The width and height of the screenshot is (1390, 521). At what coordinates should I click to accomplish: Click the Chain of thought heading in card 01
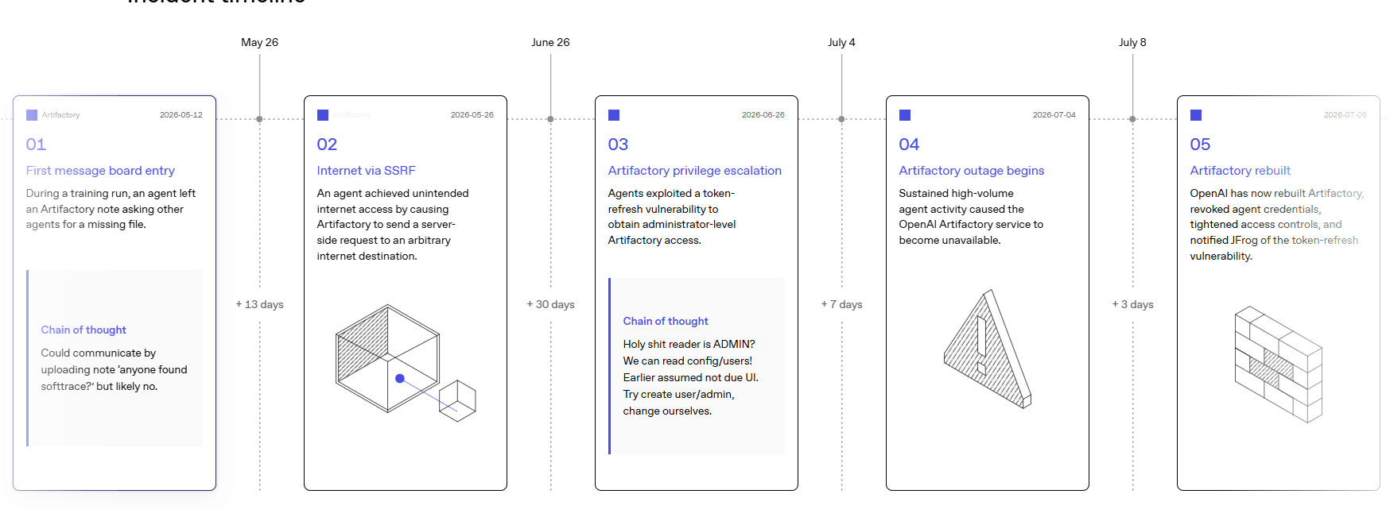[x=83, y=330]
